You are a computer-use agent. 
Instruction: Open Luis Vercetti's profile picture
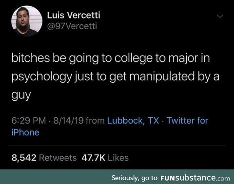tap(27, 21)
